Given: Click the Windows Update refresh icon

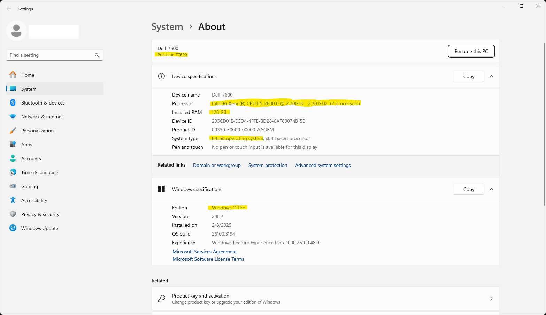Looking at the screenshot, I should [13, 228].
